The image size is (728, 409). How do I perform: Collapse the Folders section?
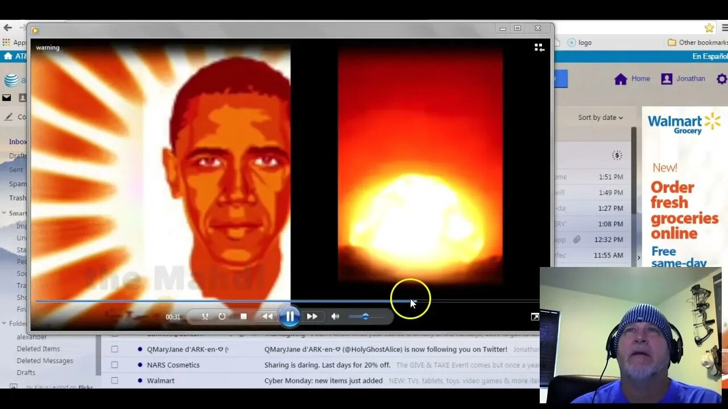tap(4, 323)
